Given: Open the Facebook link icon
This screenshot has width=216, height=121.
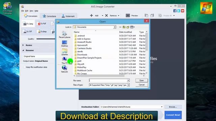Looking at the screenshot, I should coord(175,11).
